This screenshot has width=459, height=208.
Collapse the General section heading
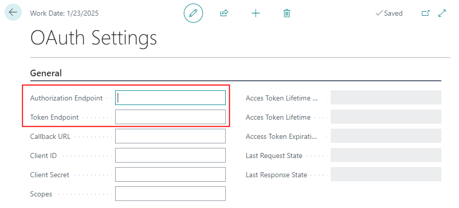[46, 73]
